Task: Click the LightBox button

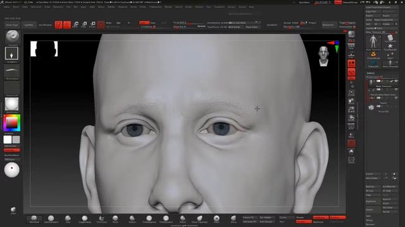Action: [28, 25]
